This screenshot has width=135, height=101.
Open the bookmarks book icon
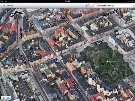[x=88, y=6]
